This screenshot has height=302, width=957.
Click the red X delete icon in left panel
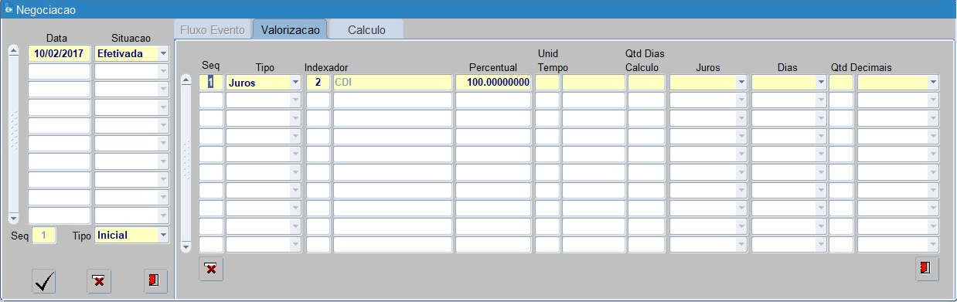[x=98, y=281]
